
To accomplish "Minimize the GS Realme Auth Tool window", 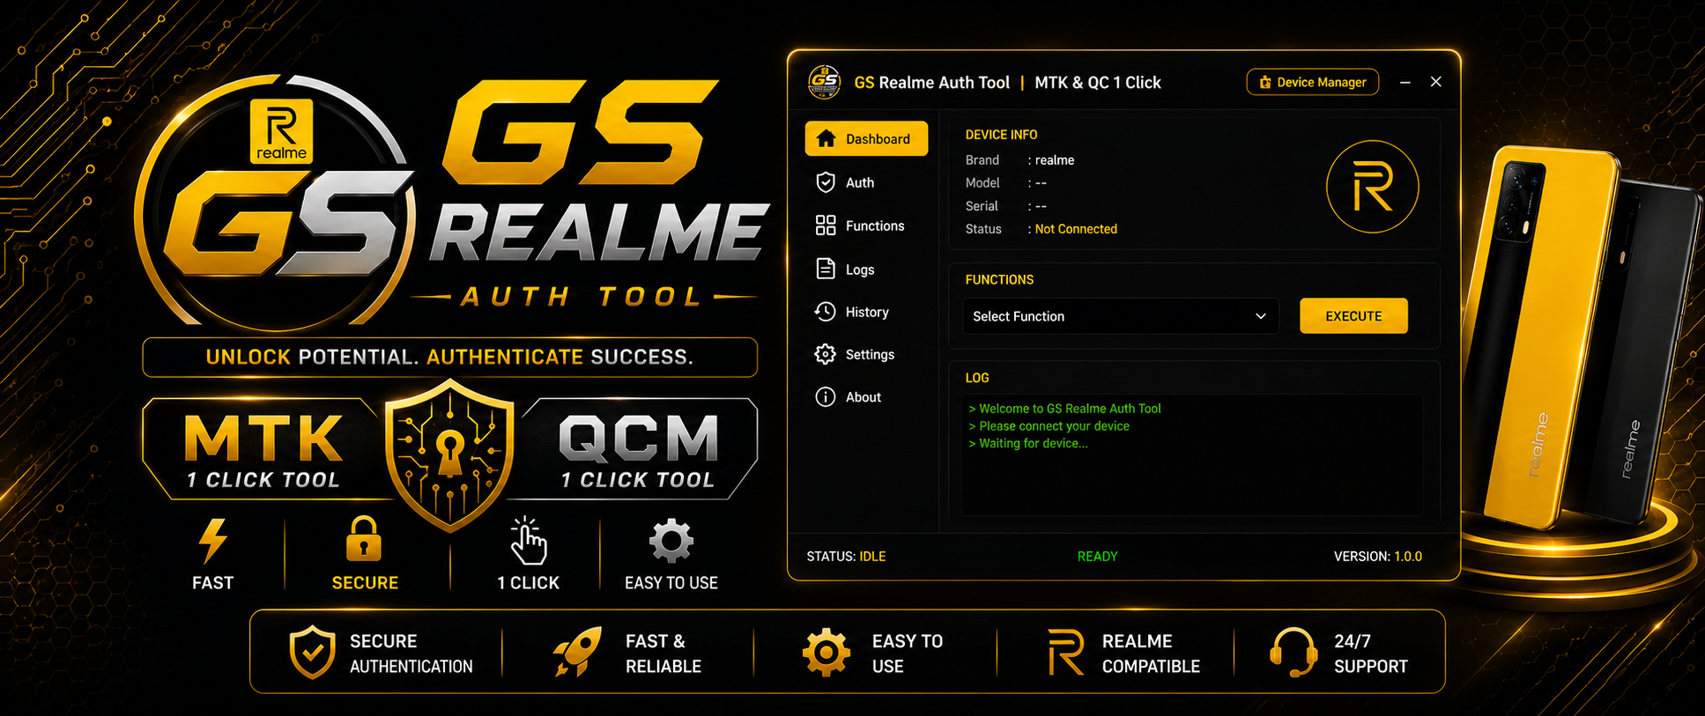I will pos(1405,82).
